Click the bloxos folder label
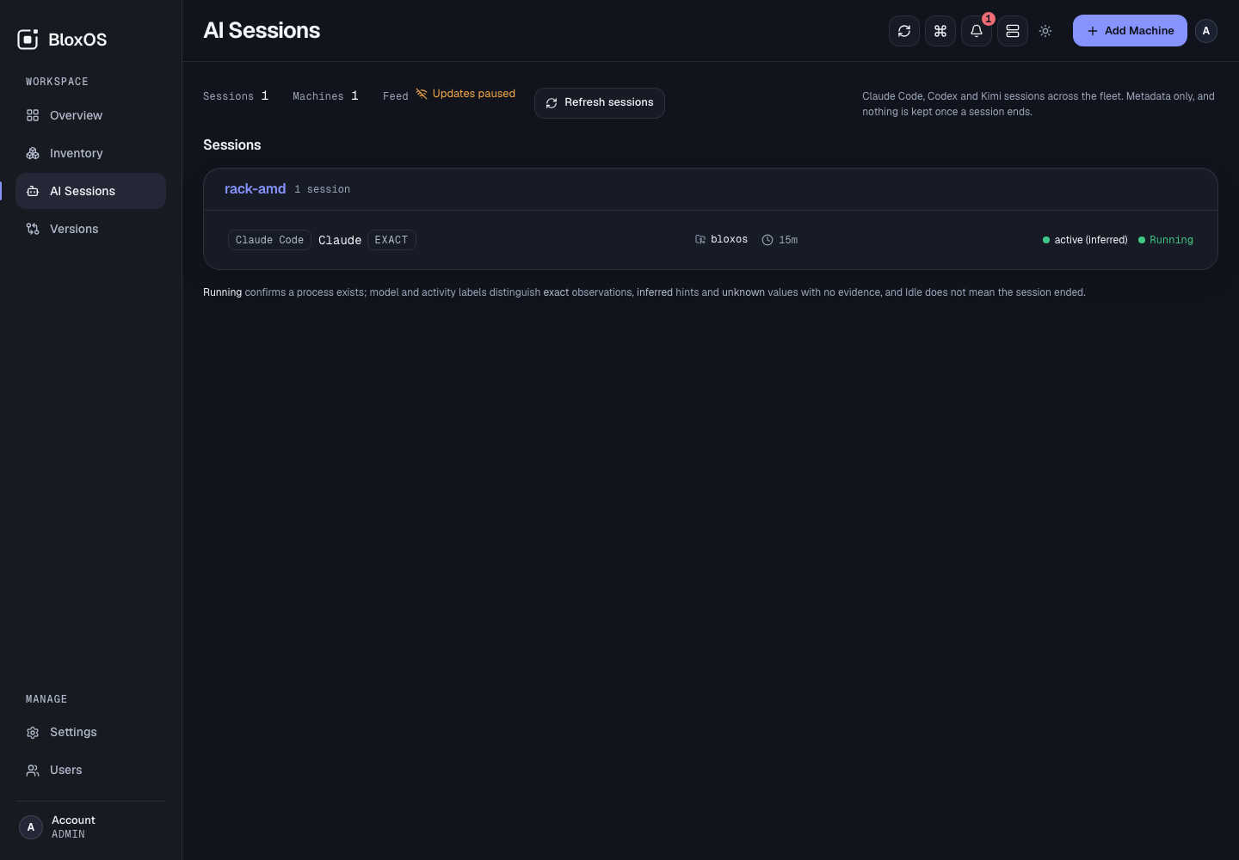 pyautogui.click(x=721, y=240)
